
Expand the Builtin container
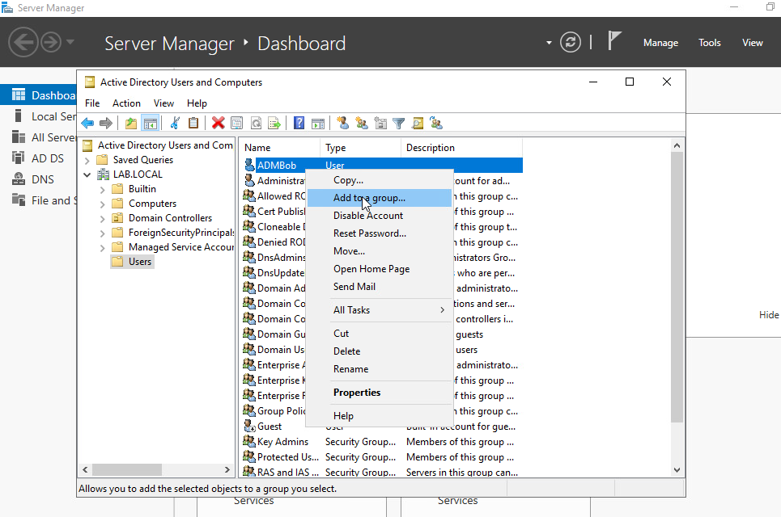click(102, 189)
